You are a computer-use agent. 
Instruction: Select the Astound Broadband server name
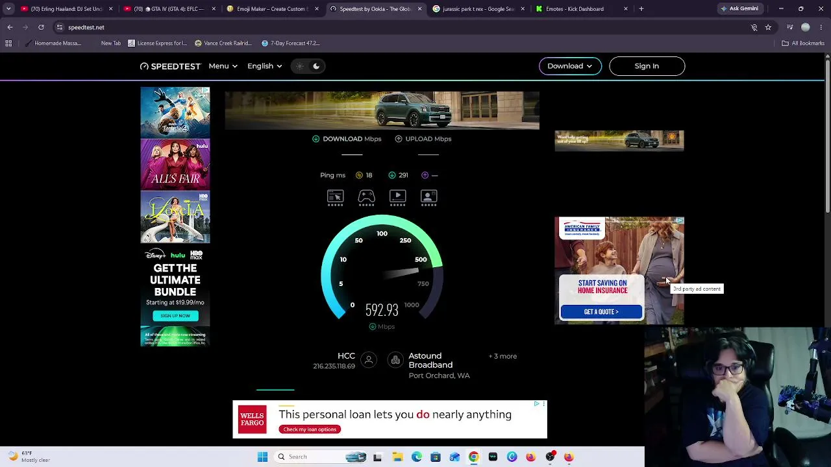(x=430, y=361)
